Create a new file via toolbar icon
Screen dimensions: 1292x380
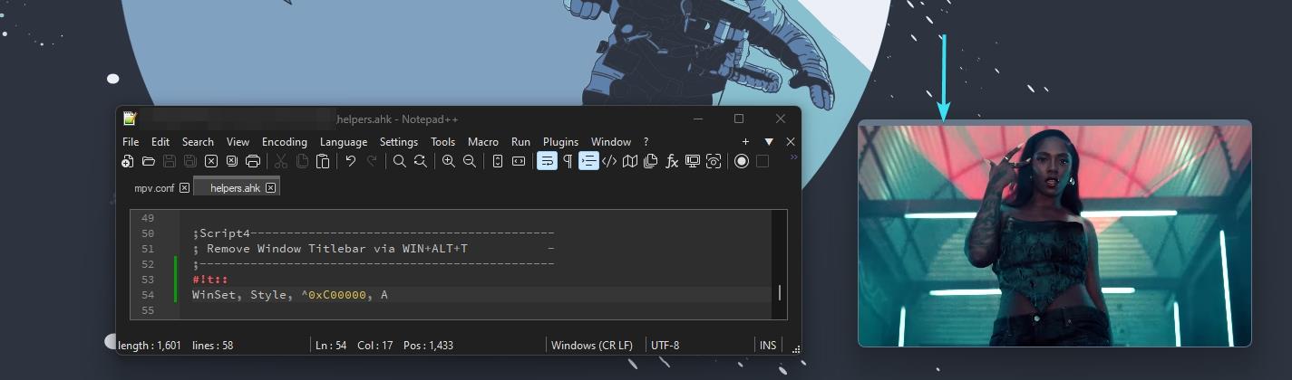tap(128, 161)
